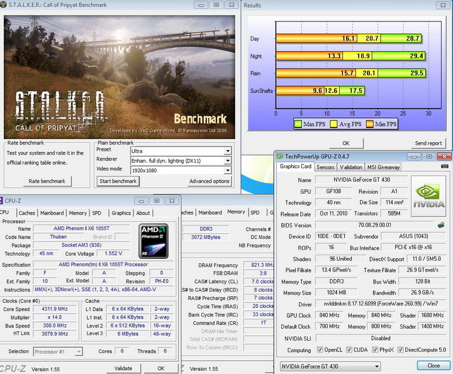Open the Memory tab in front CPU-Z window
The image size is (453, 374).
[78, 213]
